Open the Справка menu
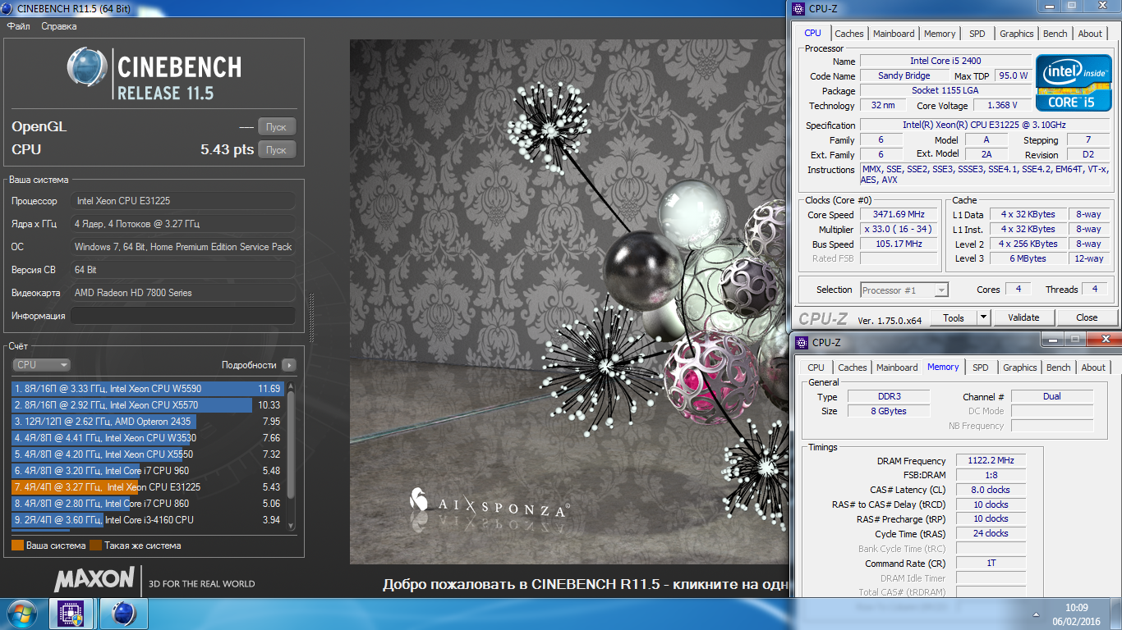 pos(59,26)
